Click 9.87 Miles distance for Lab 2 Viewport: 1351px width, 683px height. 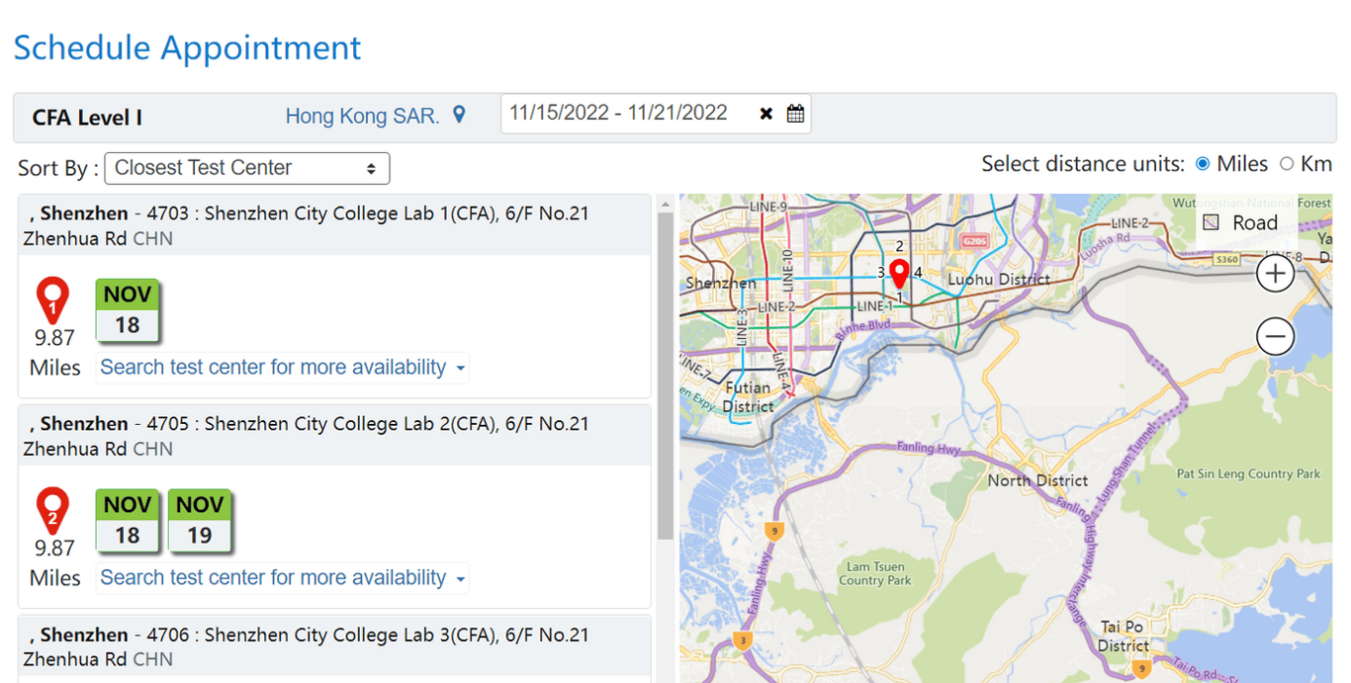point(55,562)
